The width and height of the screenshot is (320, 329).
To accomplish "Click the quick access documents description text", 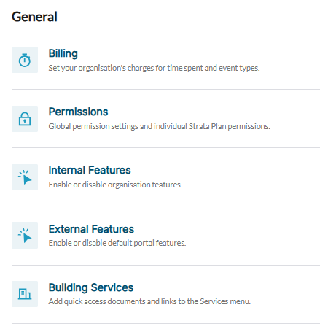I will (x=149, y=301).
